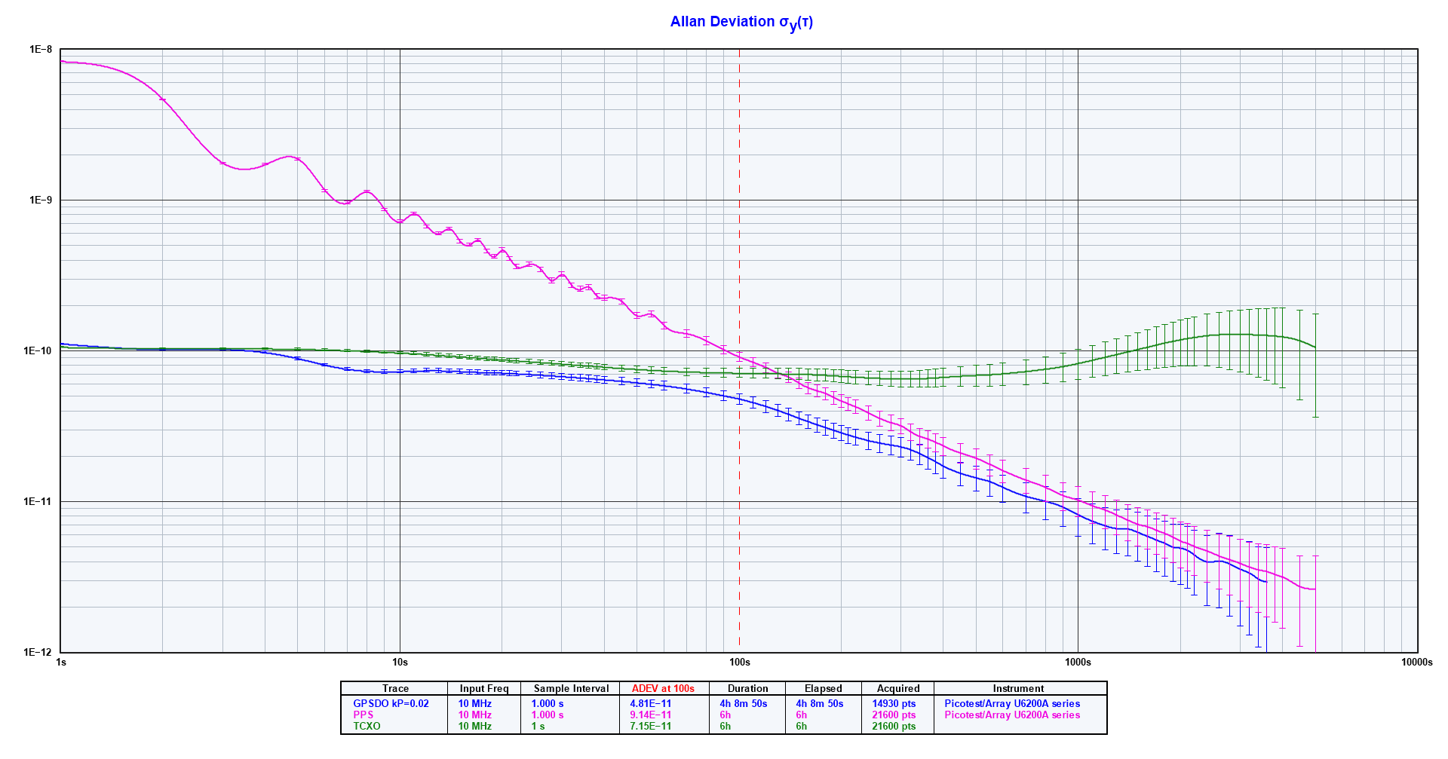Click TCXO row 6h Duration cell
Image resolution: width=1448 pixels, height=759 pixels.
(x=725, y=727)
